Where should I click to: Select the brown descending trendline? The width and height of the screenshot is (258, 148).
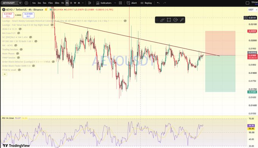(x=137, y=39)
